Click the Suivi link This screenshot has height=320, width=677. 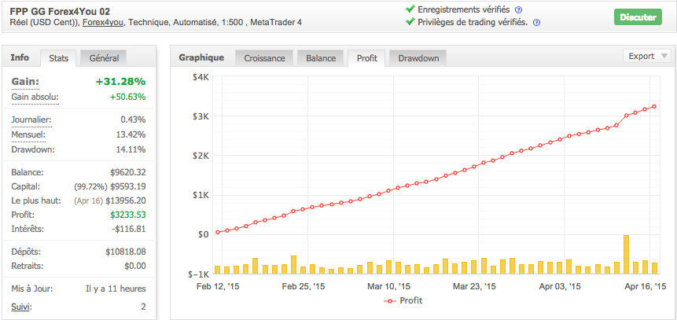(x=21, y=307)
